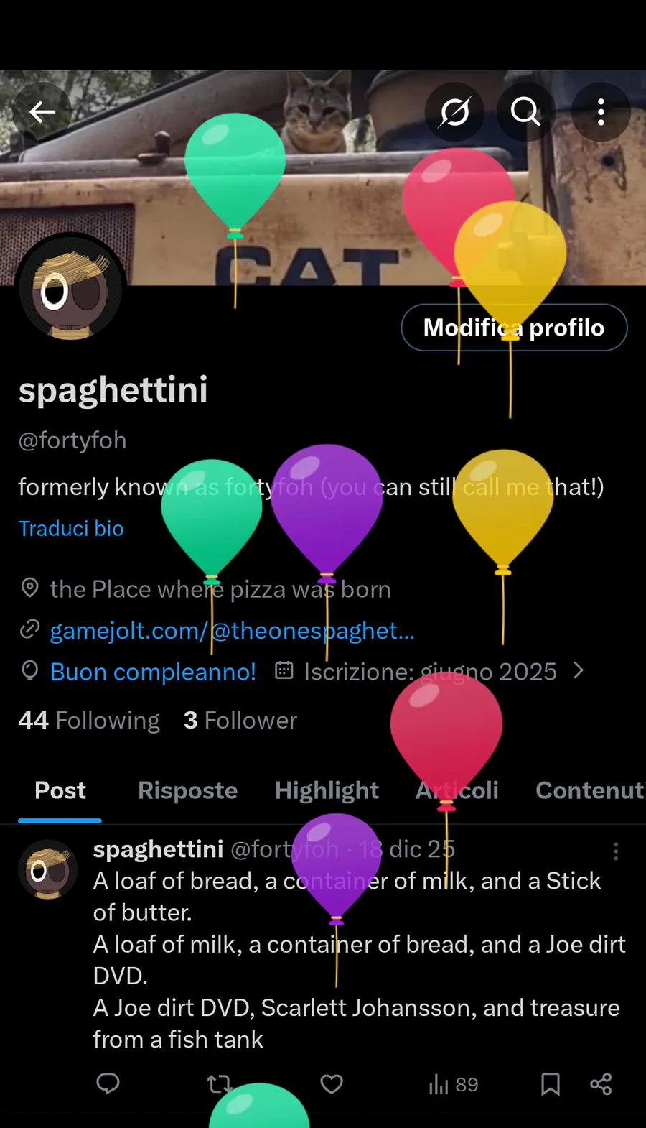Switch to the Highlight tab
This screenshot has height=1128, width=646.
coord(327,790)
